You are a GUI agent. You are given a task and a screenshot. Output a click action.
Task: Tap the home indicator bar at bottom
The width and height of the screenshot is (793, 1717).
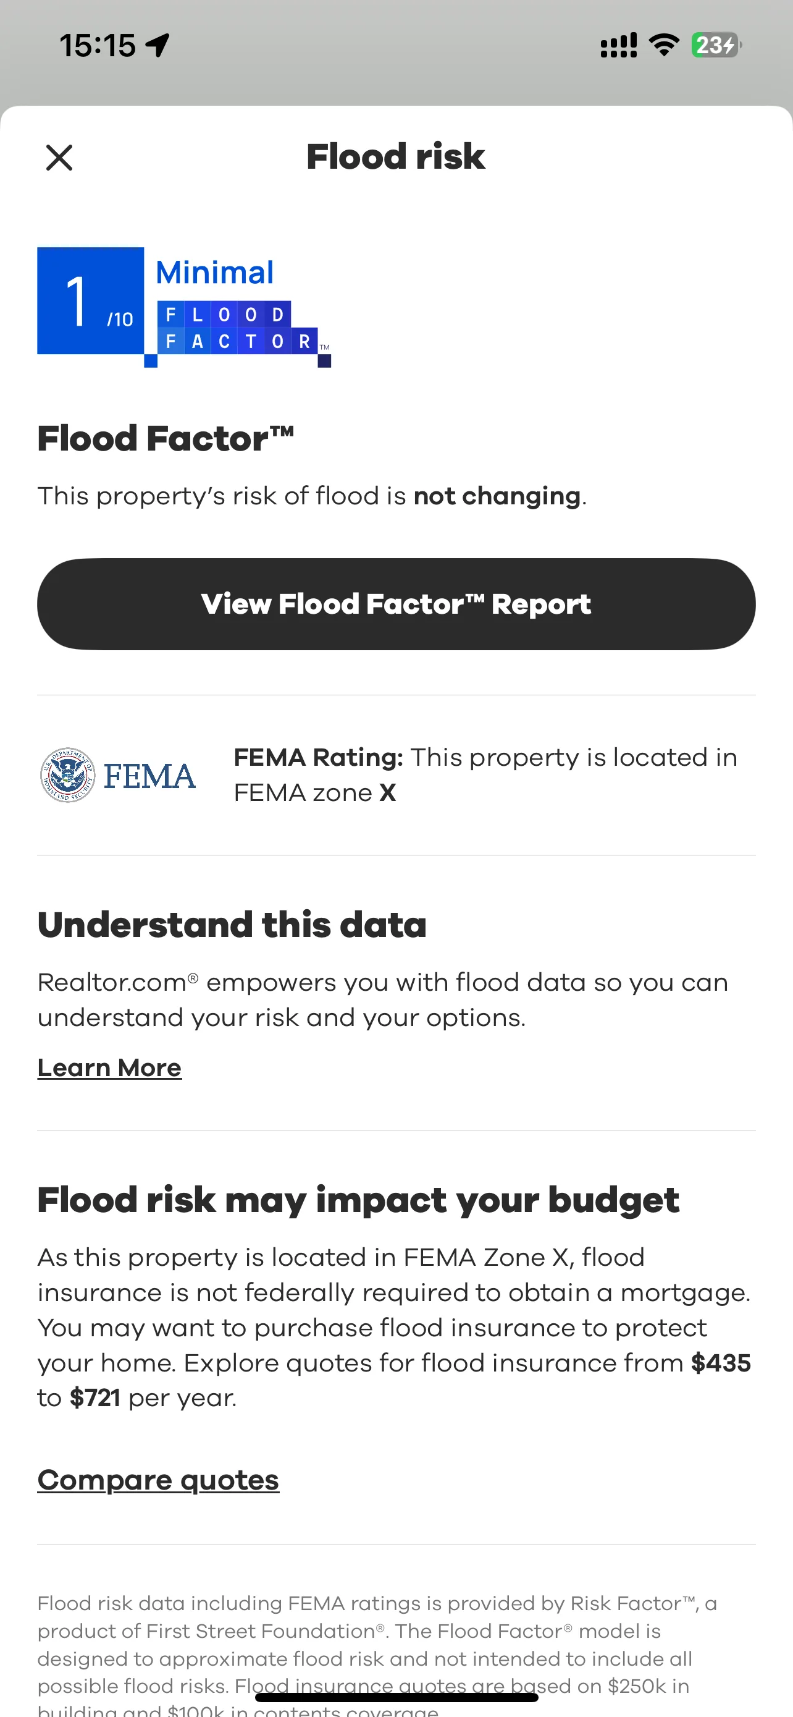(x=396, y=1698)
